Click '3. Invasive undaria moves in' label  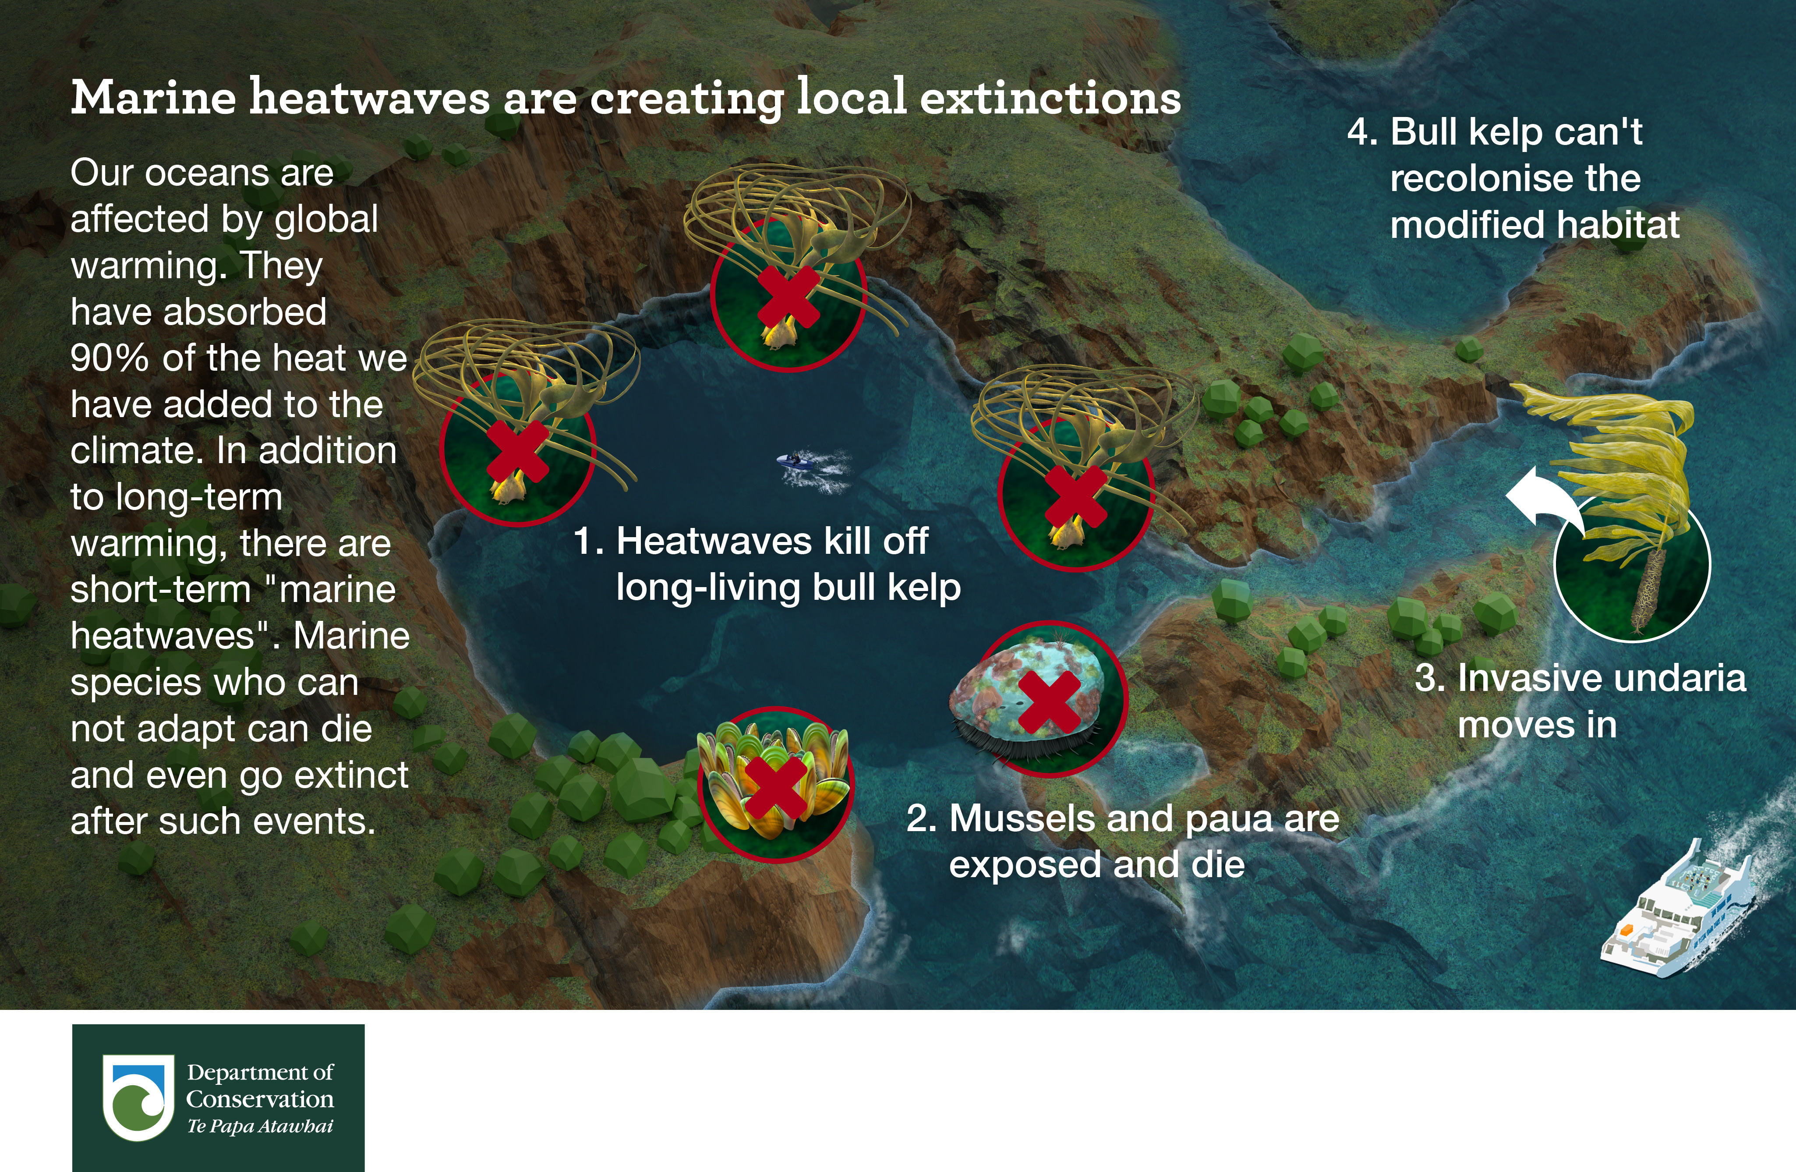point(1580,701)
